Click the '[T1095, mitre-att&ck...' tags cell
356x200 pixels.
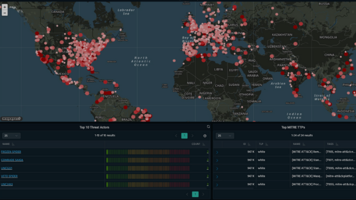coord(341,168)
